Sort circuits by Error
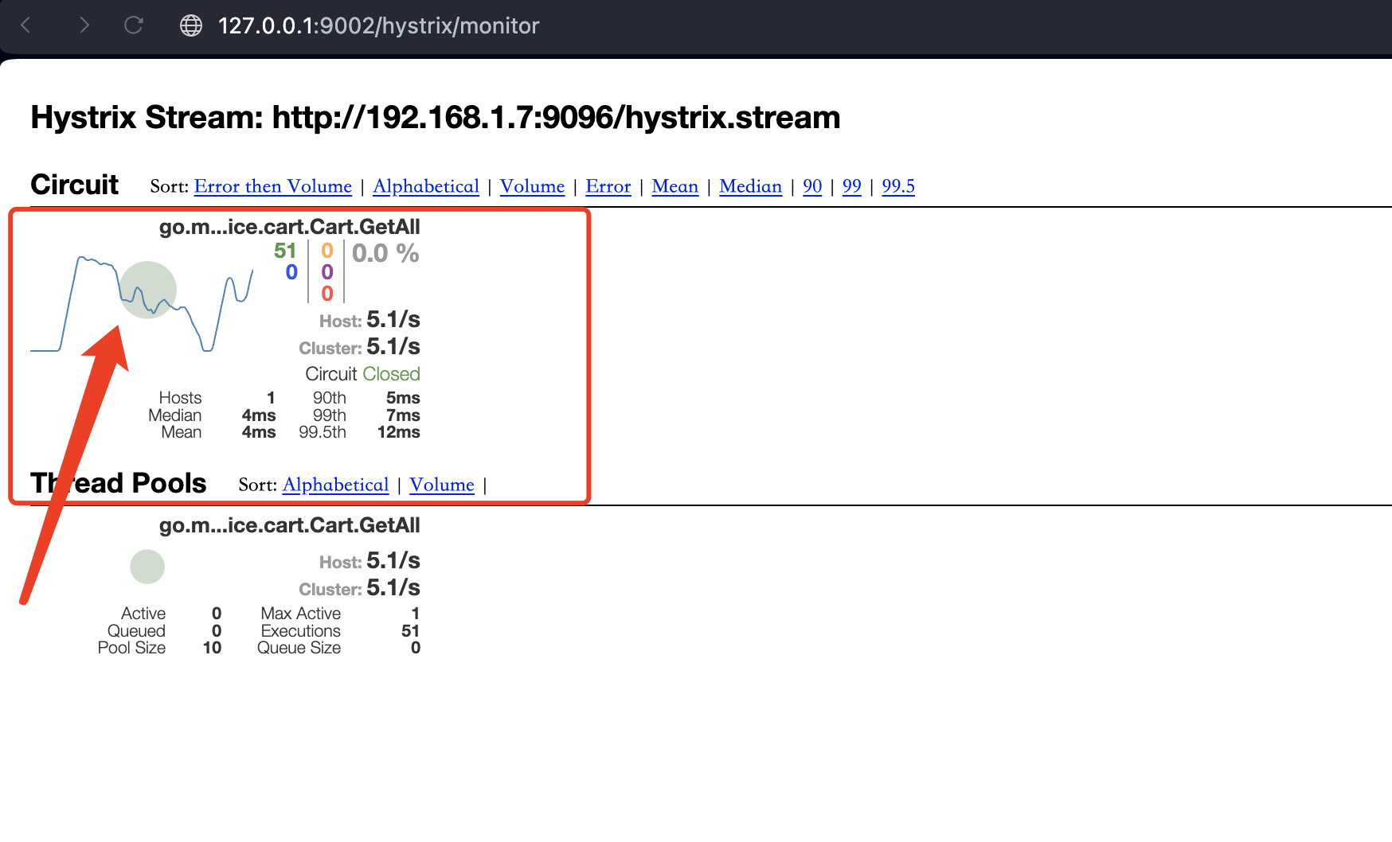This screenshot has width=1392, height=842. tap(608, 186)
